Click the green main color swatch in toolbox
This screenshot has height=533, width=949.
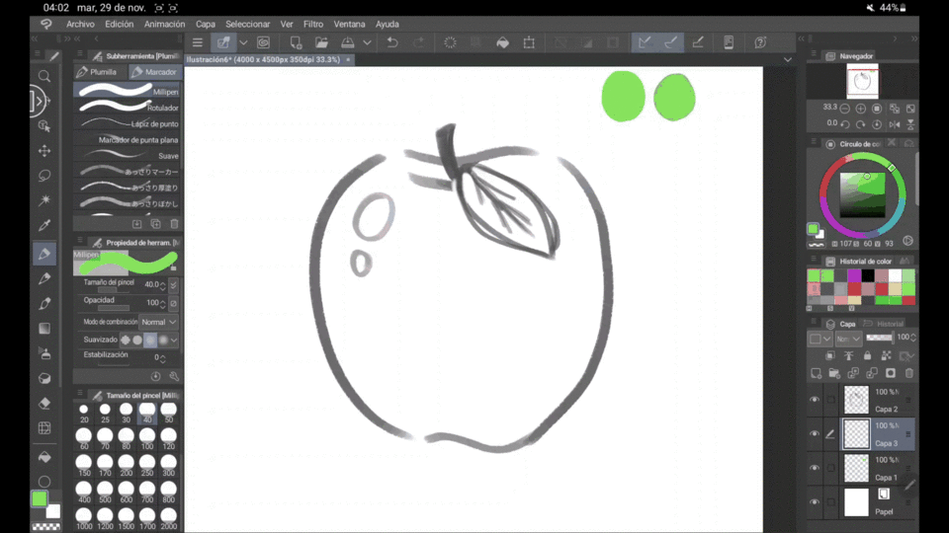pos(40,498)
